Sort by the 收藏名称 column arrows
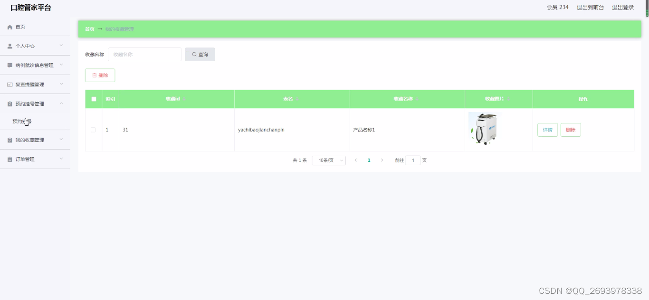Image resolution: width=649 pixels, height=300 pixels. (x=417, y=99)
